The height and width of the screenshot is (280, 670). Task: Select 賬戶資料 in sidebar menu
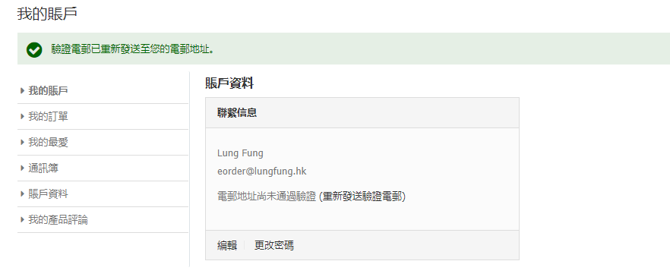point(48,194)
